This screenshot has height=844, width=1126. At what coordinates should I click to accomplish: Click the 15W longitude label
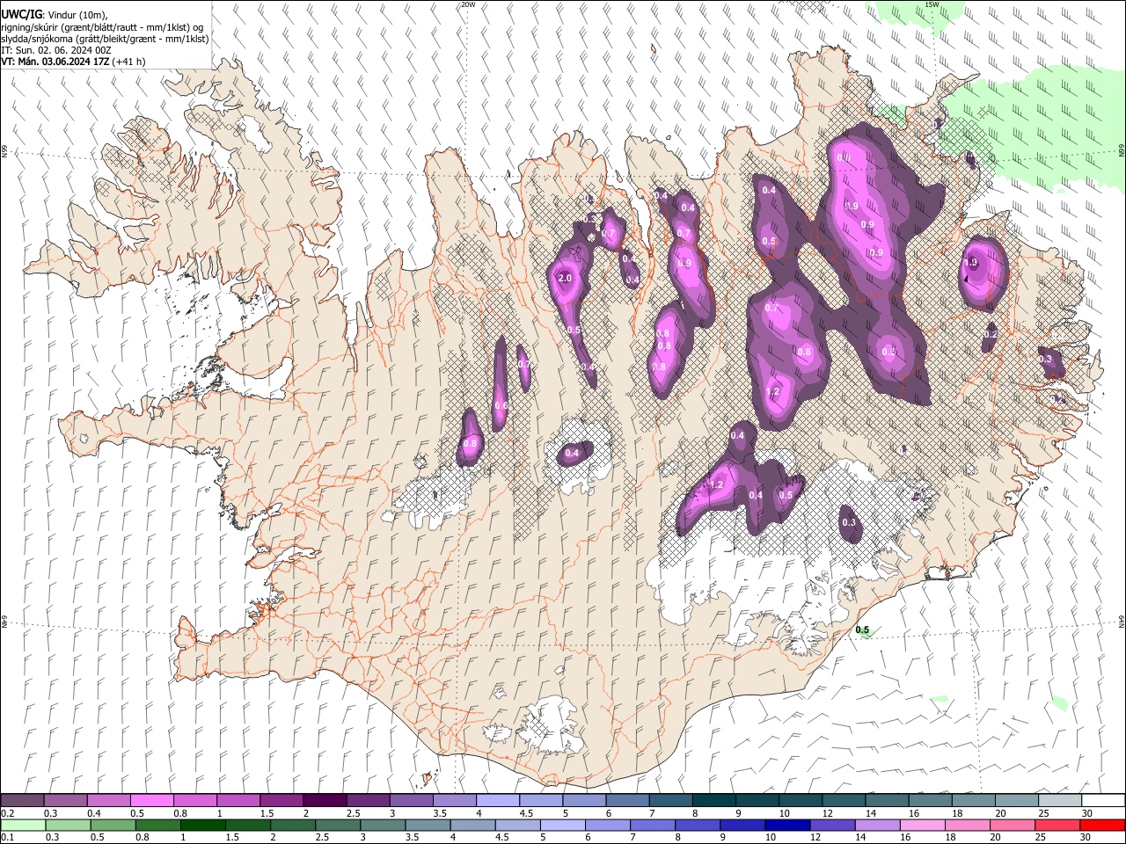(932, 4)
